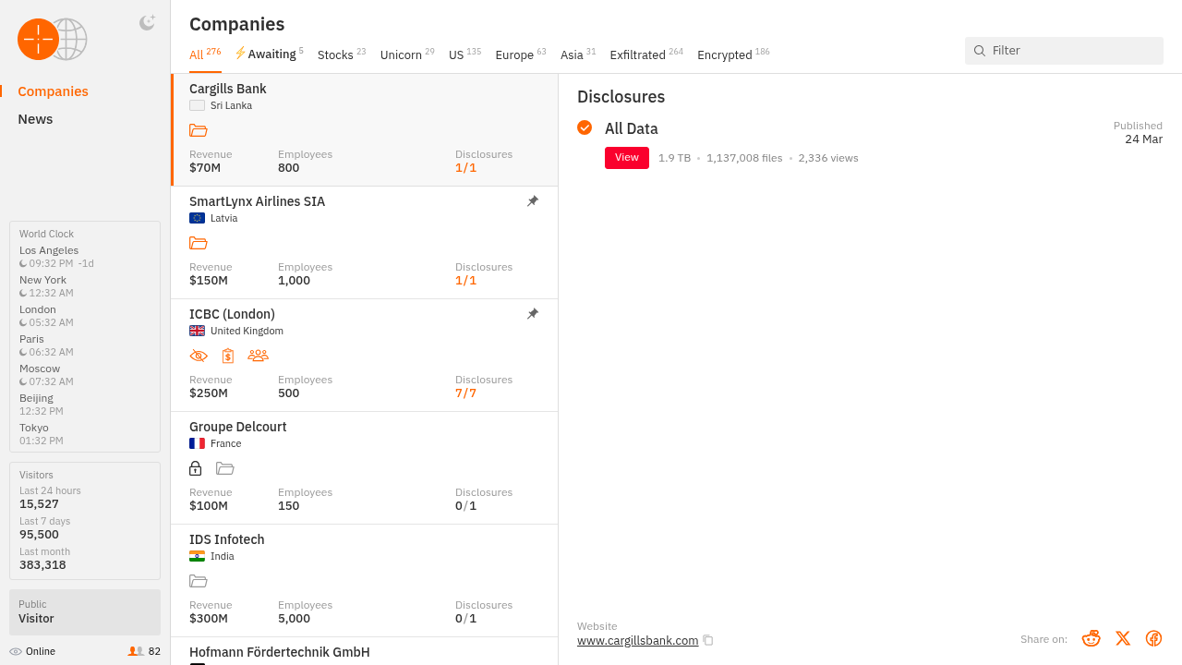The image size is (1182, 665).
Task: Click the India flag icon
Action: [197, 556]
